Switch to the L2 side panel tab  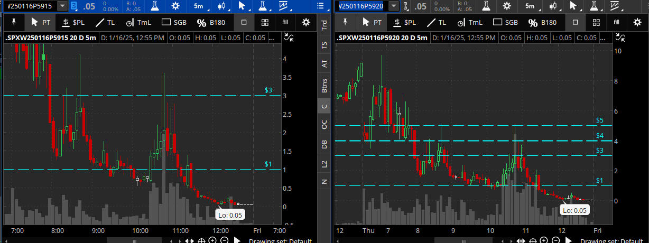(x=324, y=164)
